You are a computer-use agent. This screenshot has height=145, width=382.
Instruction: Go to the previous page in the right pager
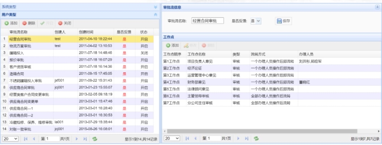click(195, 138)
